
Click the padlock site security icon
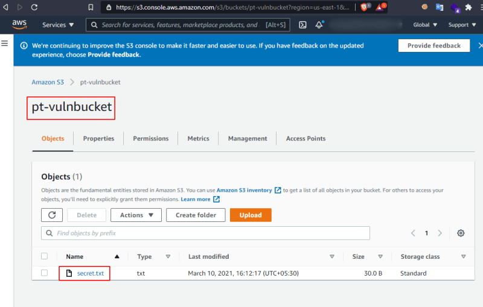tap(109, 7)
